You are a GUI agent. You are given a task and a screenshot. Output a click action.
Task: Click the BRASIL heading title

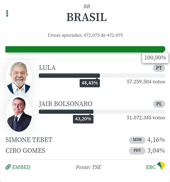(x=87, y=17)
